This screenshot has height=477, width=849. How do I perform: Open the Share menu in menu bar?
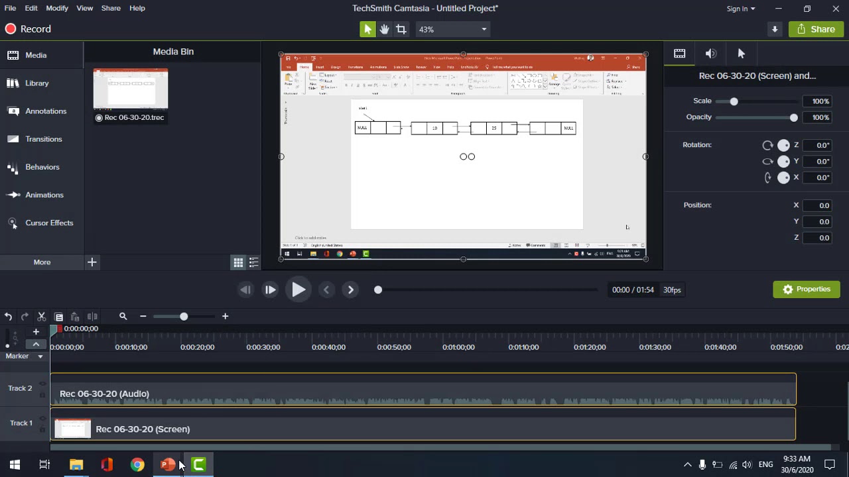(x=111, y=8)
